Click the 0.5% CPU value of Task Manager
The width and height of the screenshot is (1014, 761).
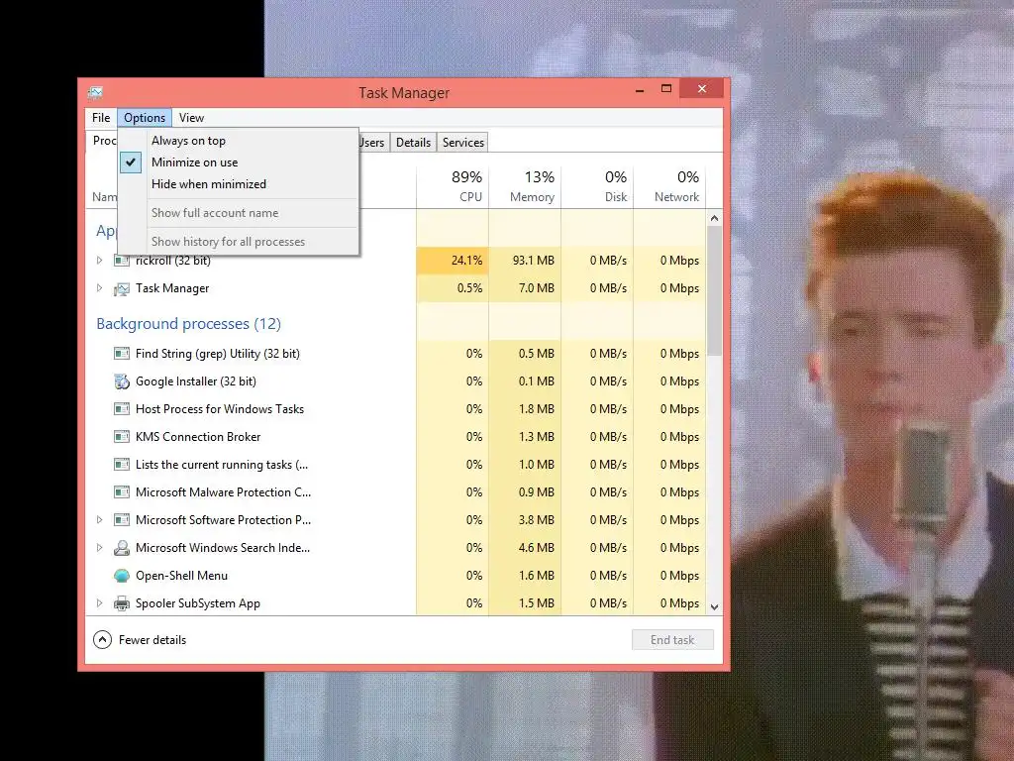point(470,288)
